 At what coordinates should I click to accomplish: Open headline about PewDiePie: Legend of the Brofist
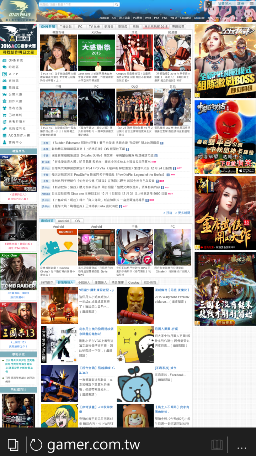point(108,175)
